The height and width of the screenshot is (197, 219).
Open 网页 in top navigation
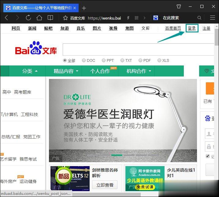(16, 28)
